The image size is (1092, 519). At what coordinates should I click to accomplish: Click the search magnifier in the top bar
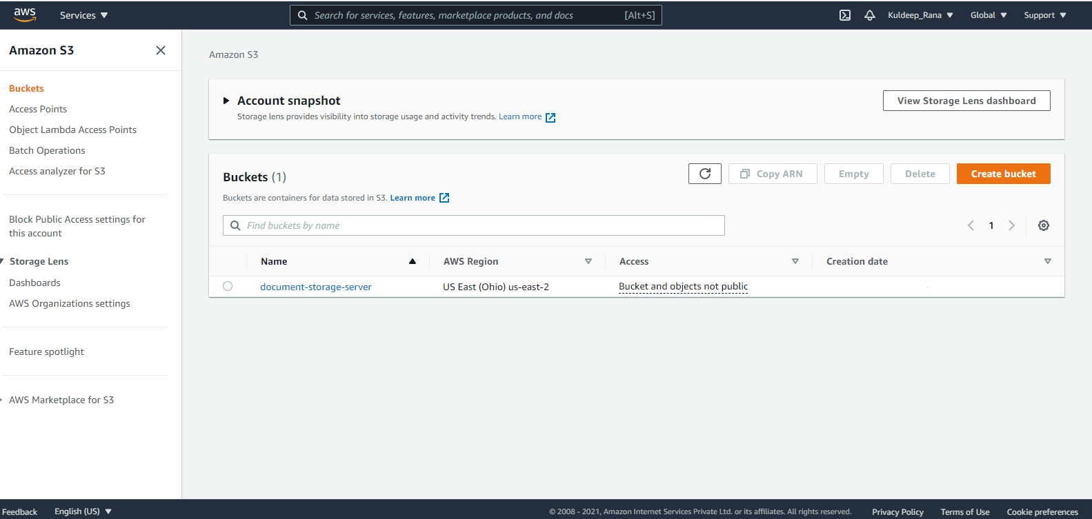click(303, 15)
